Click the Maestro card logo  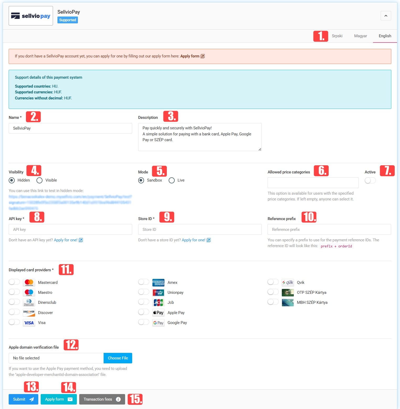[29, 293]
